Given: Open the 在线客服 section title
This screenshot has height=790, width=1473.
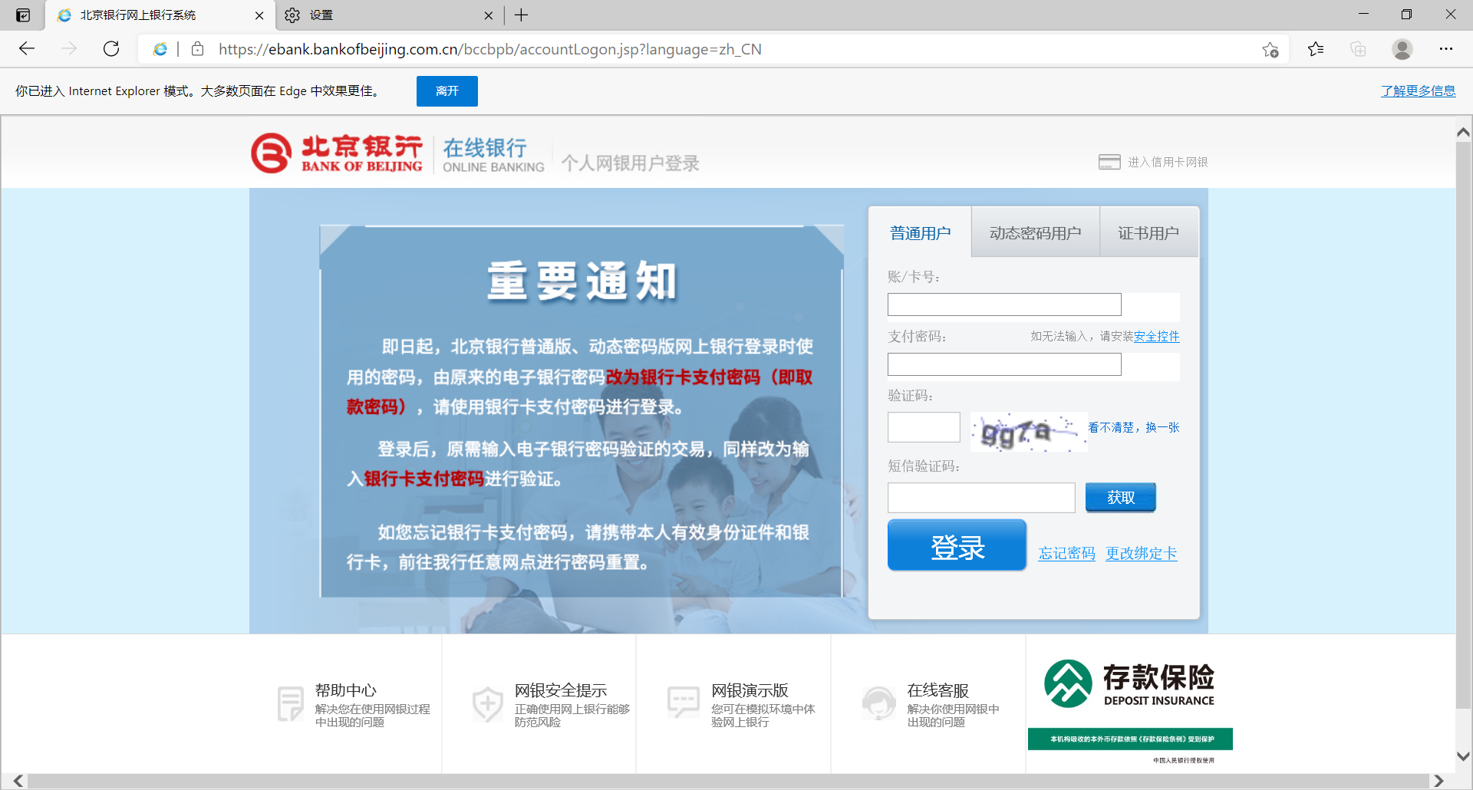Looking at the screenshot, I should [x=938, y=690].
